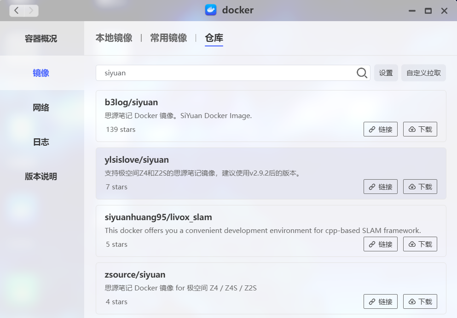Image resolution: width=457 pixels, height=318 pixels.
Task: Click 链接 for zsource/siyuan
Action: tap(380, 301)
